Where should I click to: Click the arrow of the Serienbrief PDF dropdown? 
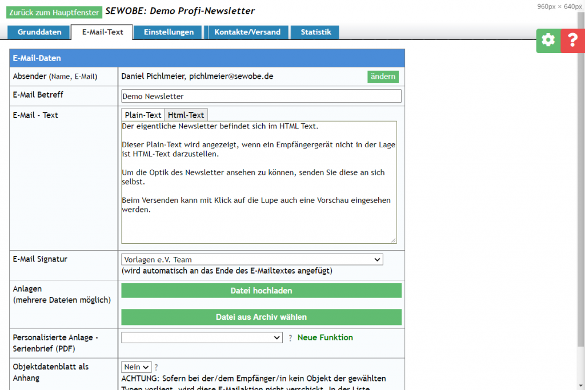278,337
